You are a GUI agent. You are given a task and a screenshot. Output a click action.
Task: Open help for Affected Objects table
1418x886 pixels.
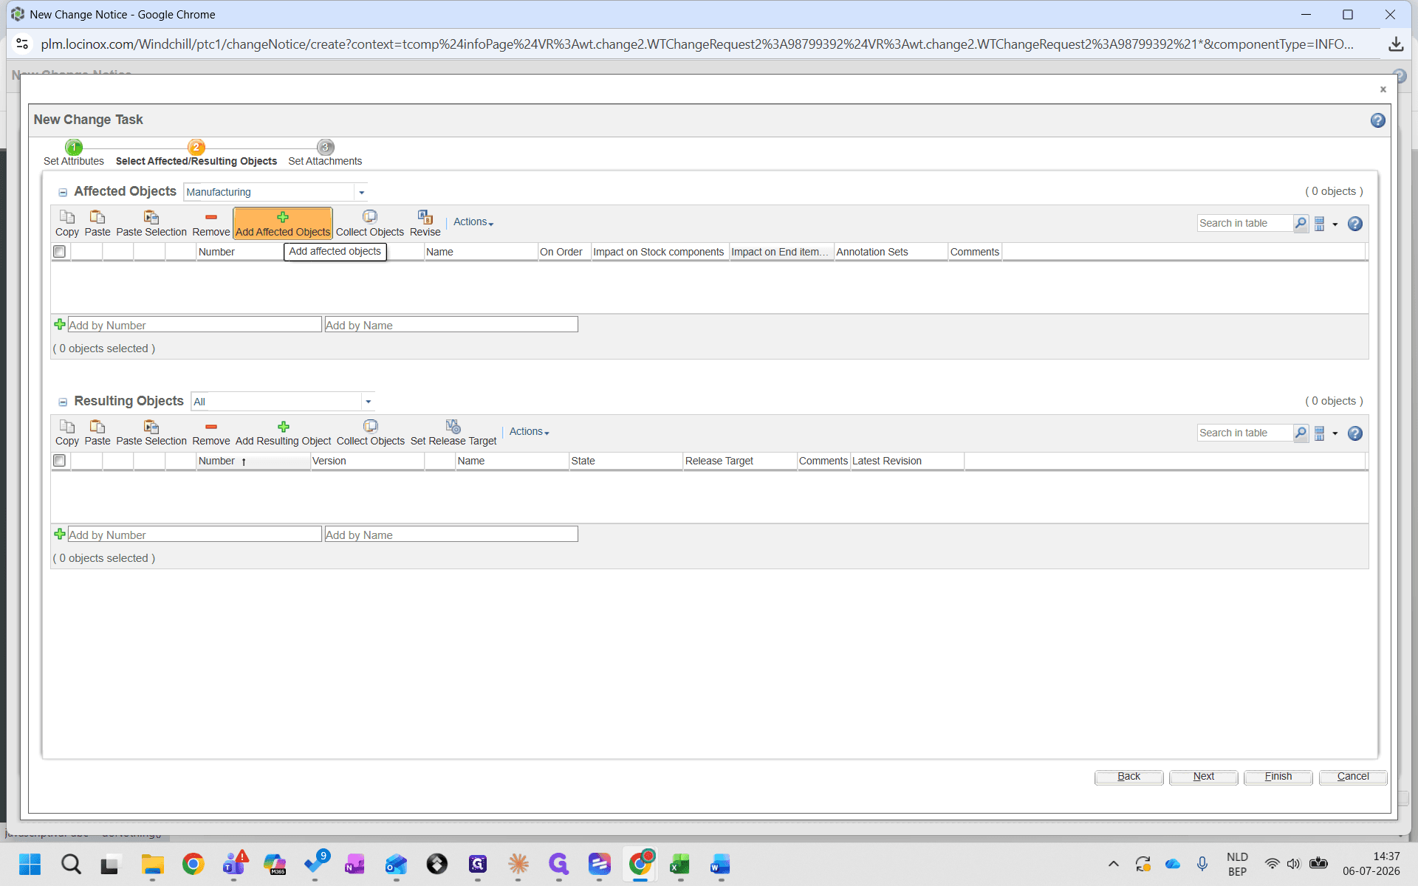(1354, 224)
